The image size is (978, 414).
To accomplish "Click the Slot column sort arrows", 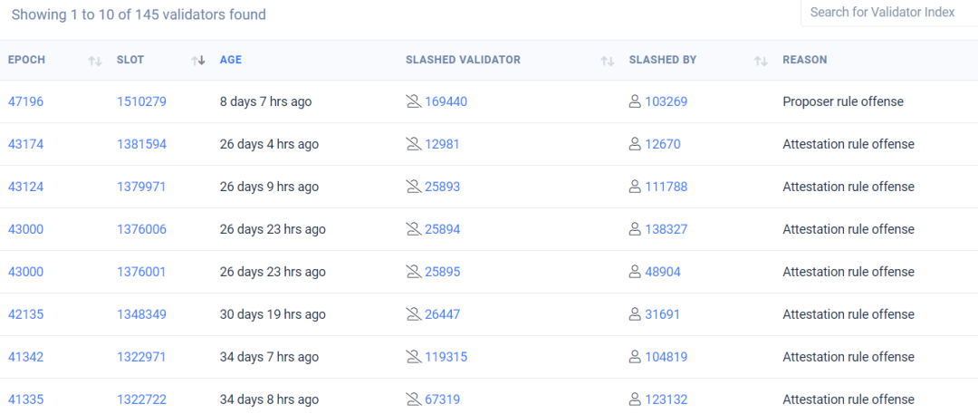I will pyautogui.click(x=198, y=61).
